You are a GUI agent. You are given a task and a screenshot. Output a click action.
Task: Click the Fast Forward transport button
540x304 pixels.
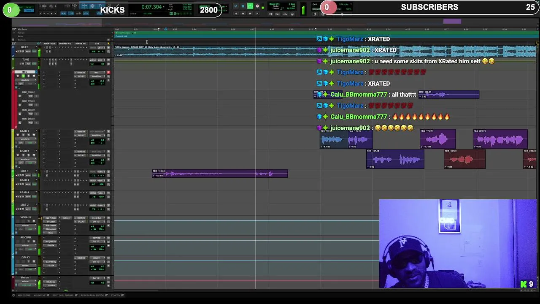point(250,14)
